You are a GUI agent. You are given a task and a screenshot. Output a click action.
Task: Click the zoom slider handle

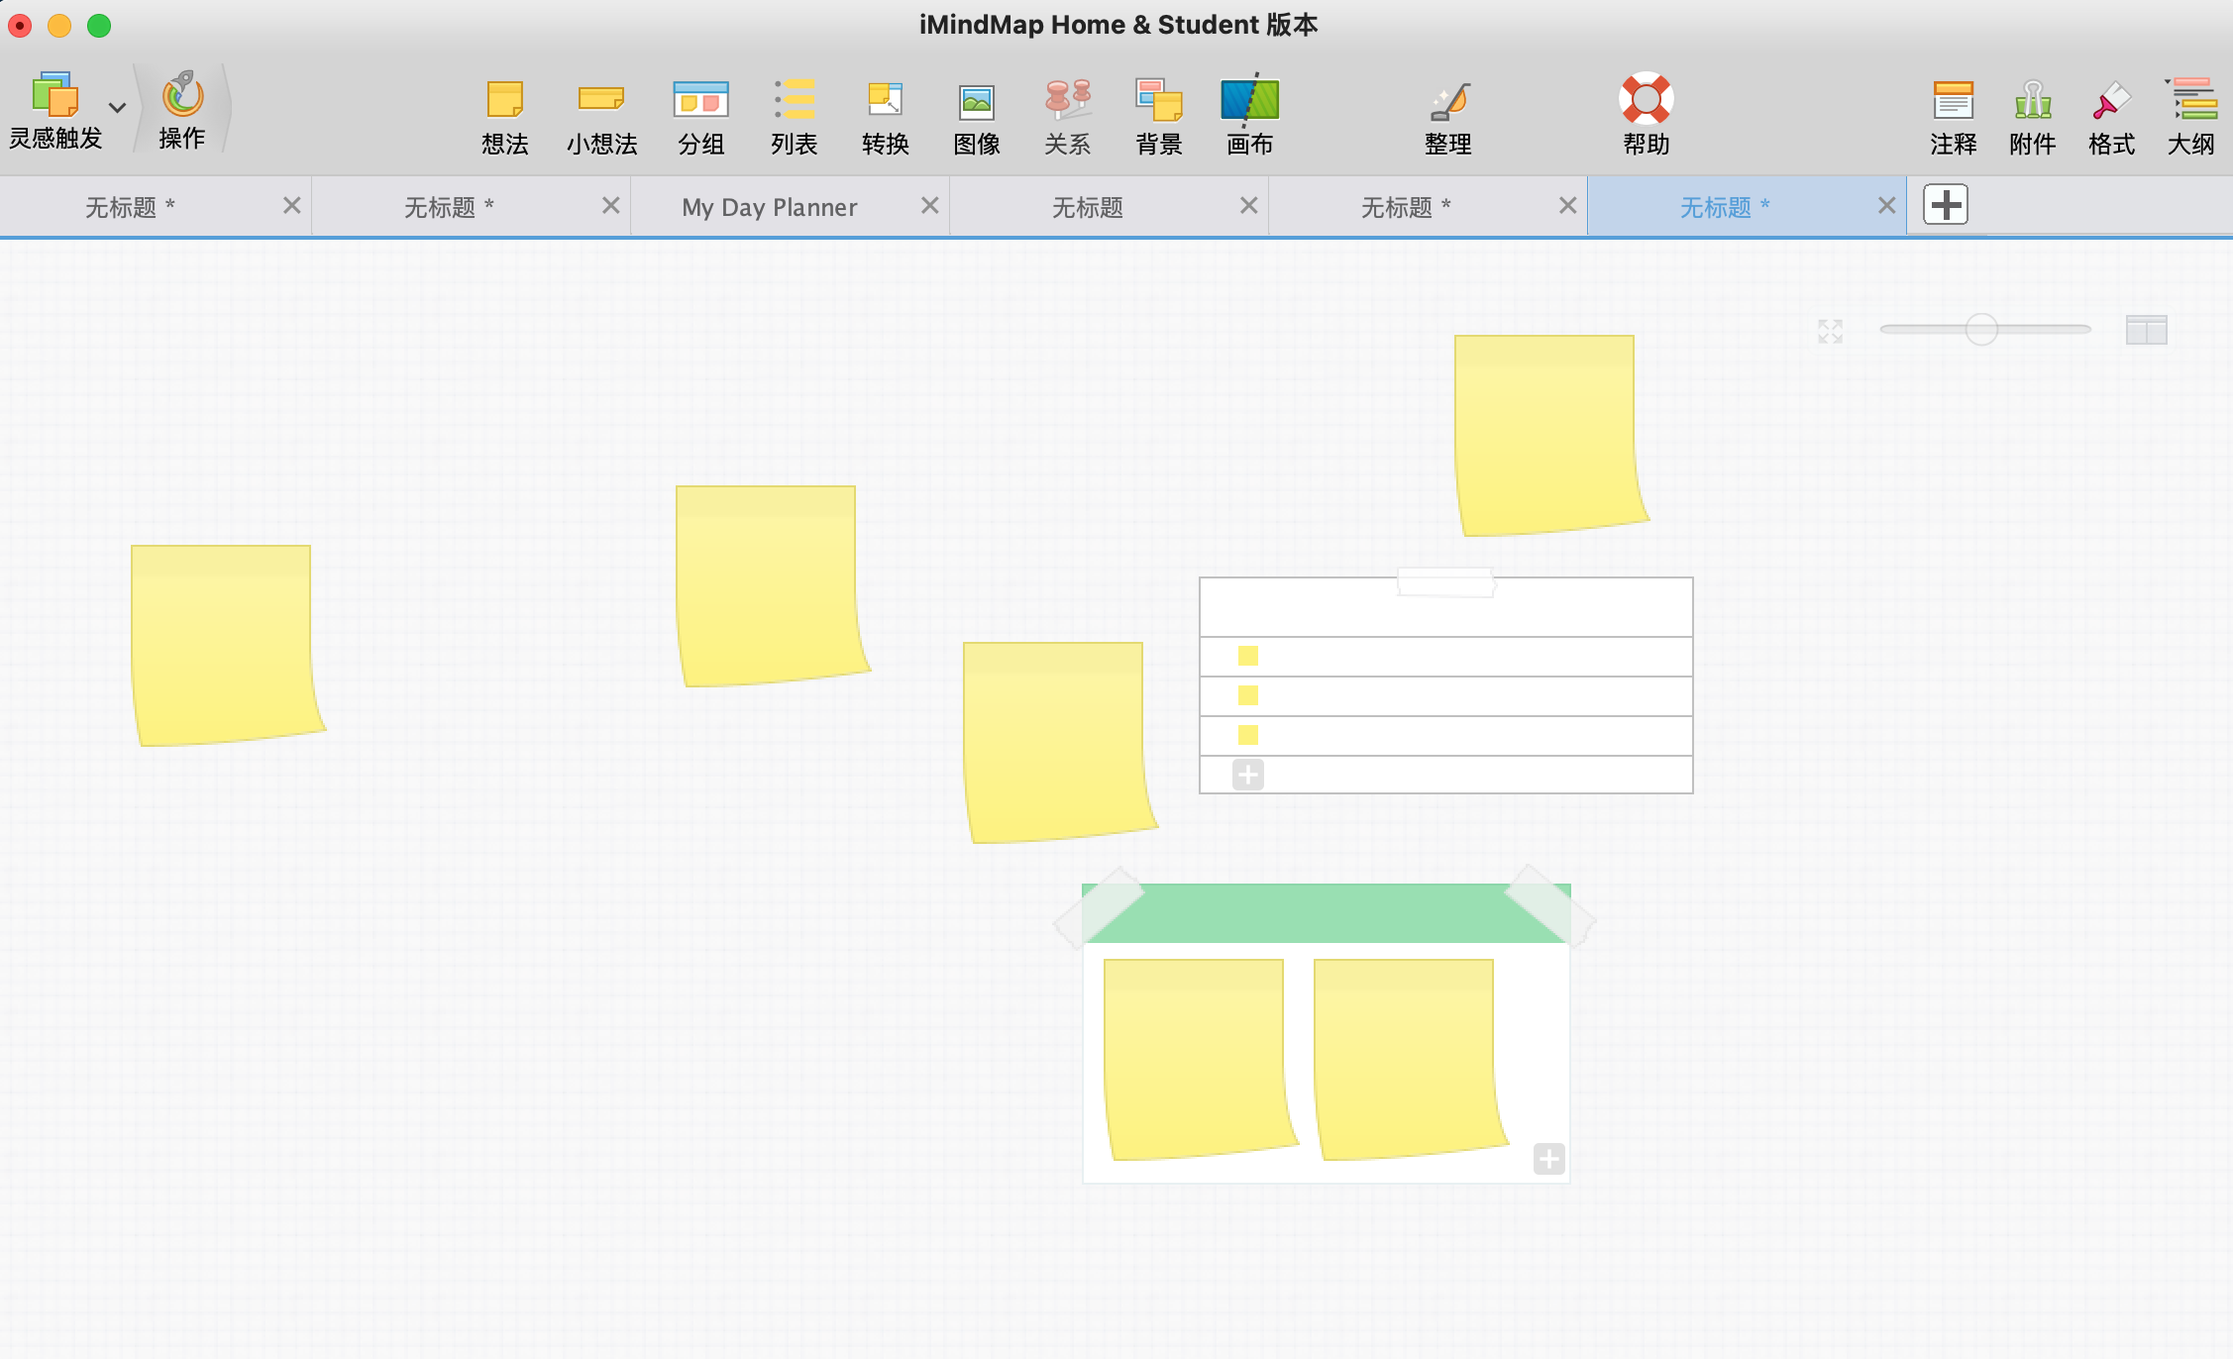point(1981,329)
